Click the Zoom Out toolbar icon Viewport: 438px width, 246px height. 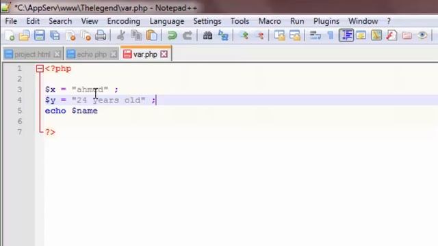pyautogui.click(x=260, y=36)
